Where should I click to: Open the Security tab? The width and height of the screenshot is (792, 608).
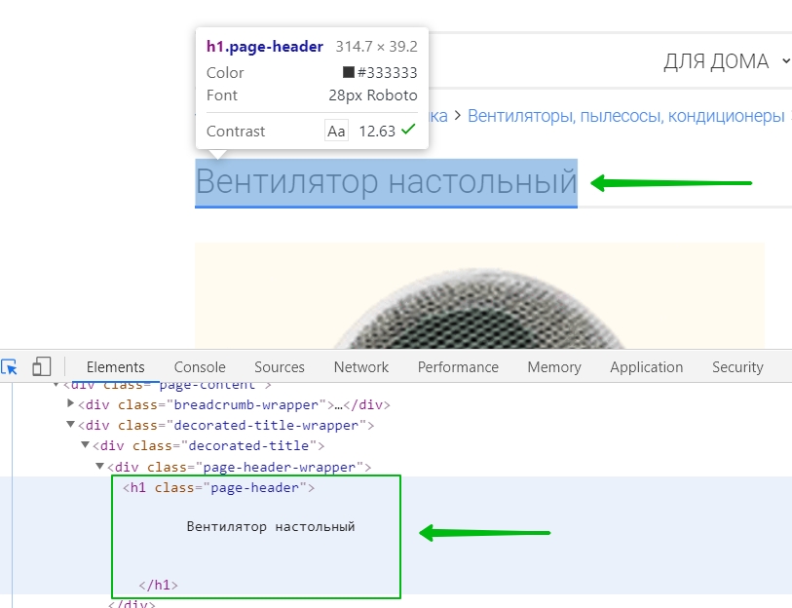coord(737,367)
